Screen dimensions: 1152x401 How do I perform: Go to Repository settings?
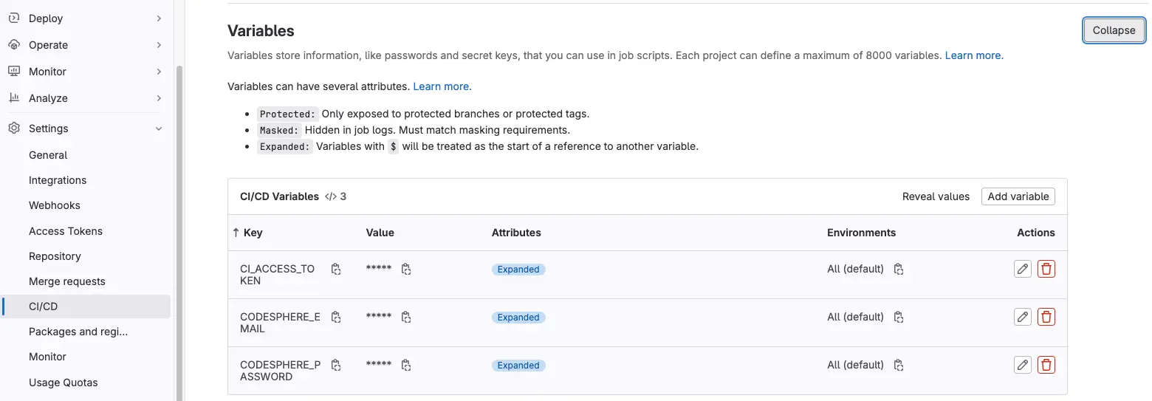point(55,256)
